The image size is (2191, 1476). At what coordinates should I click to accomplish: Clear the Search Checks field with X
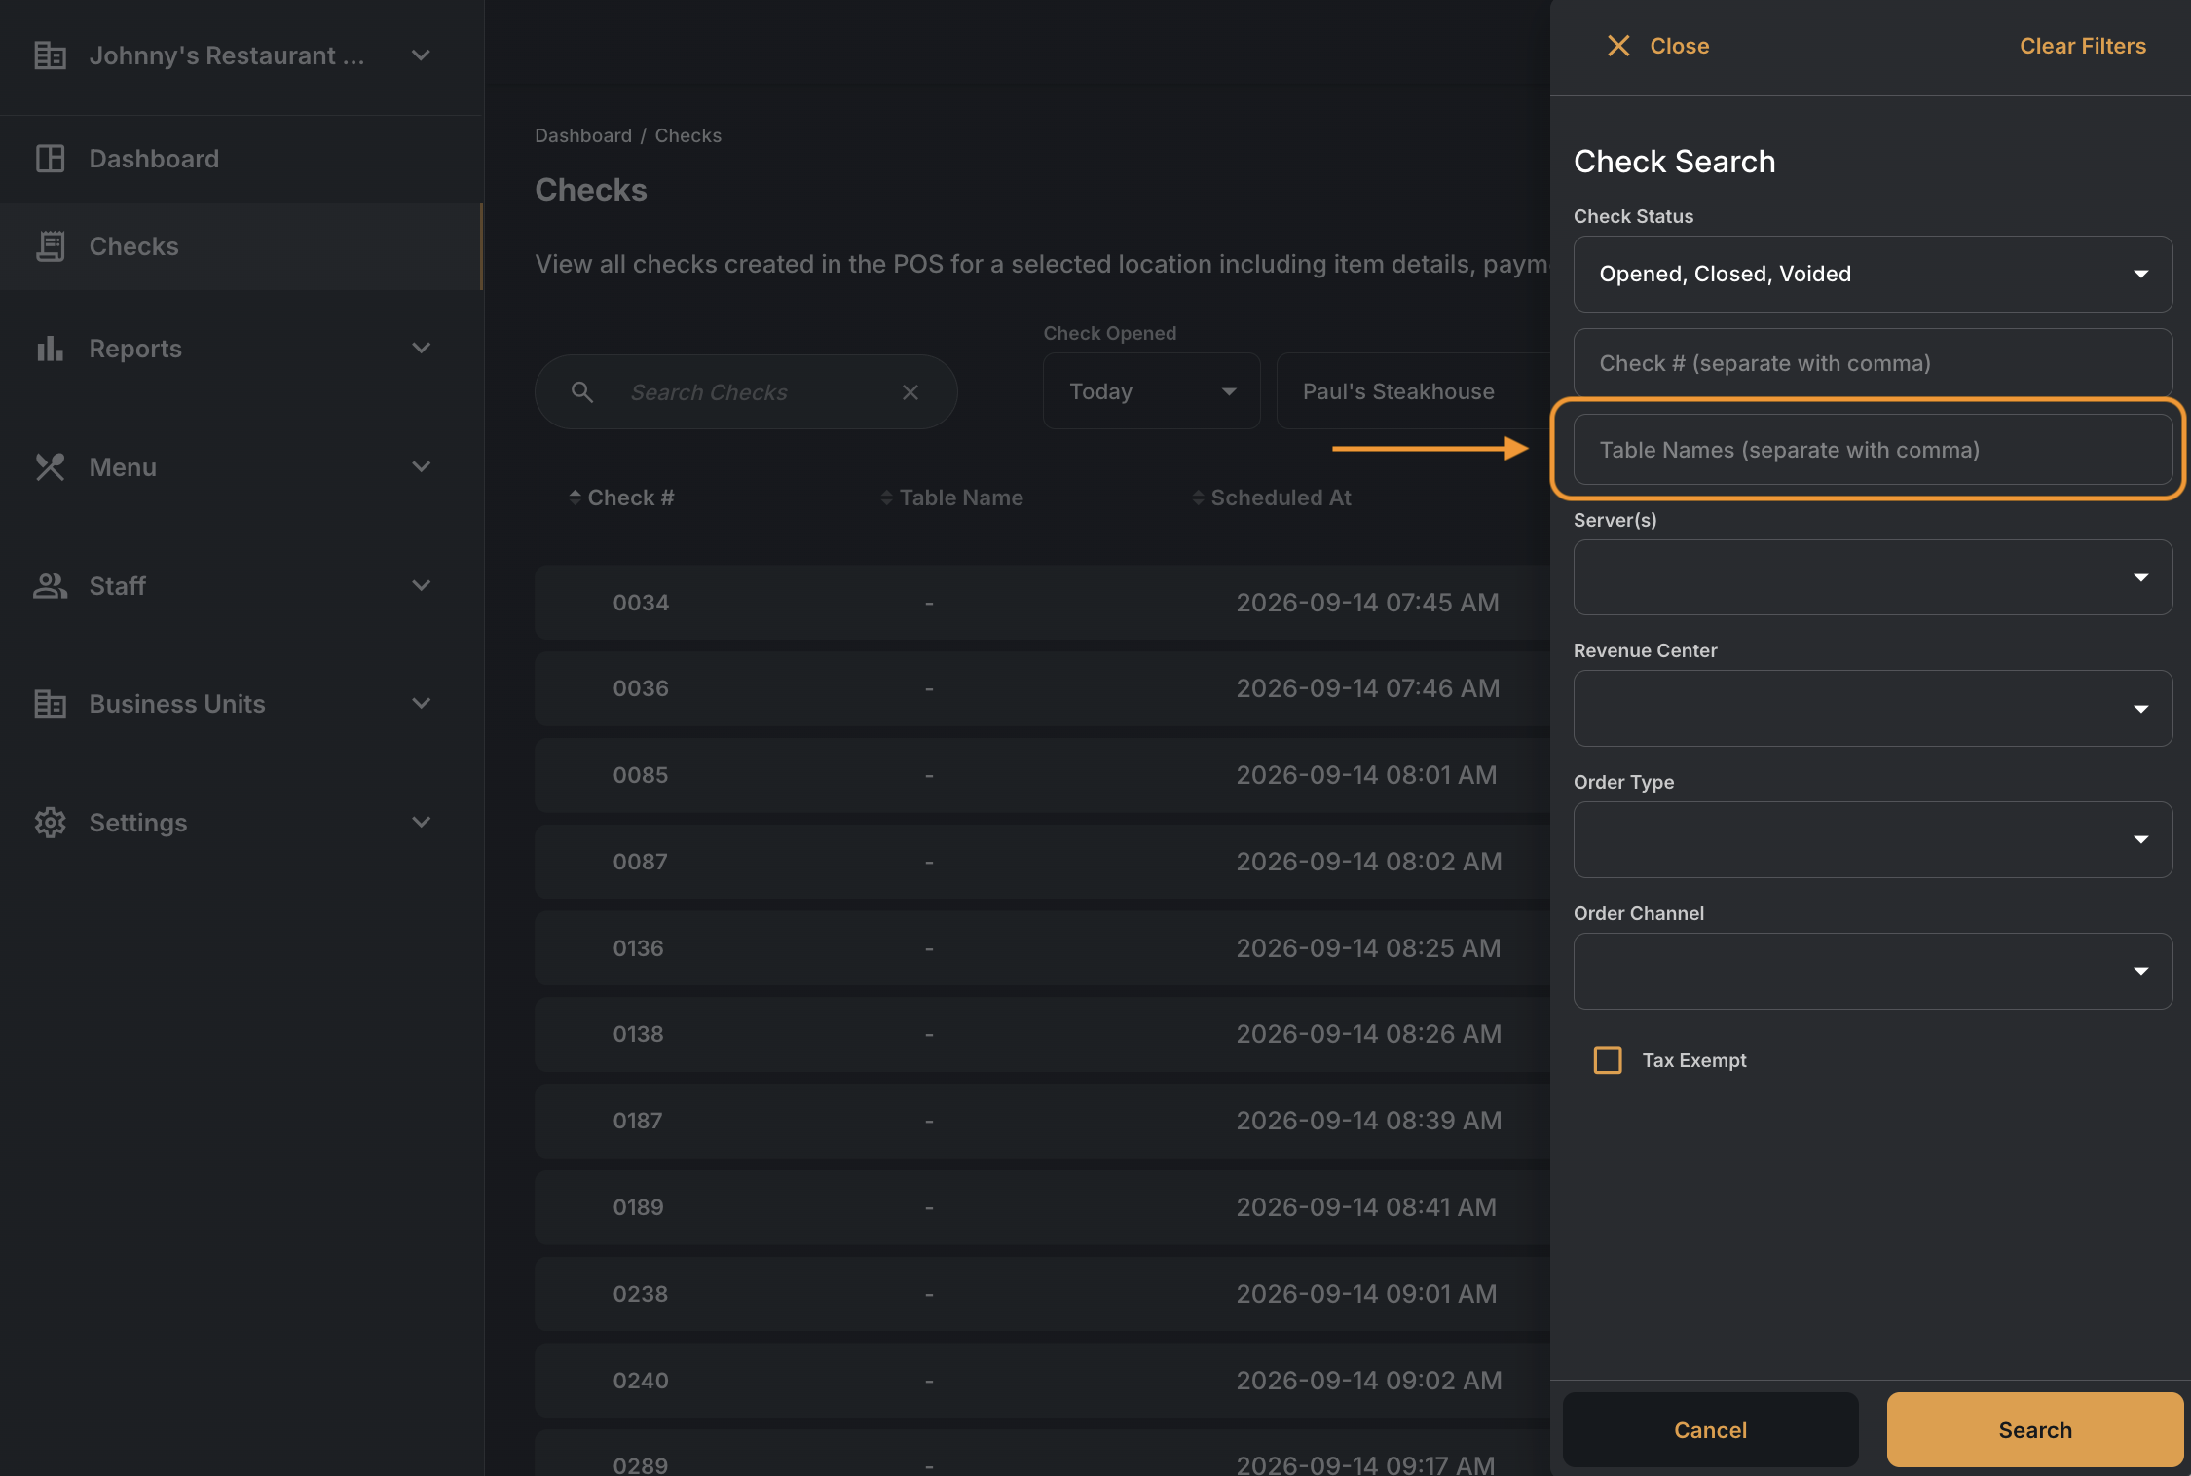click(x=910, y=392)
